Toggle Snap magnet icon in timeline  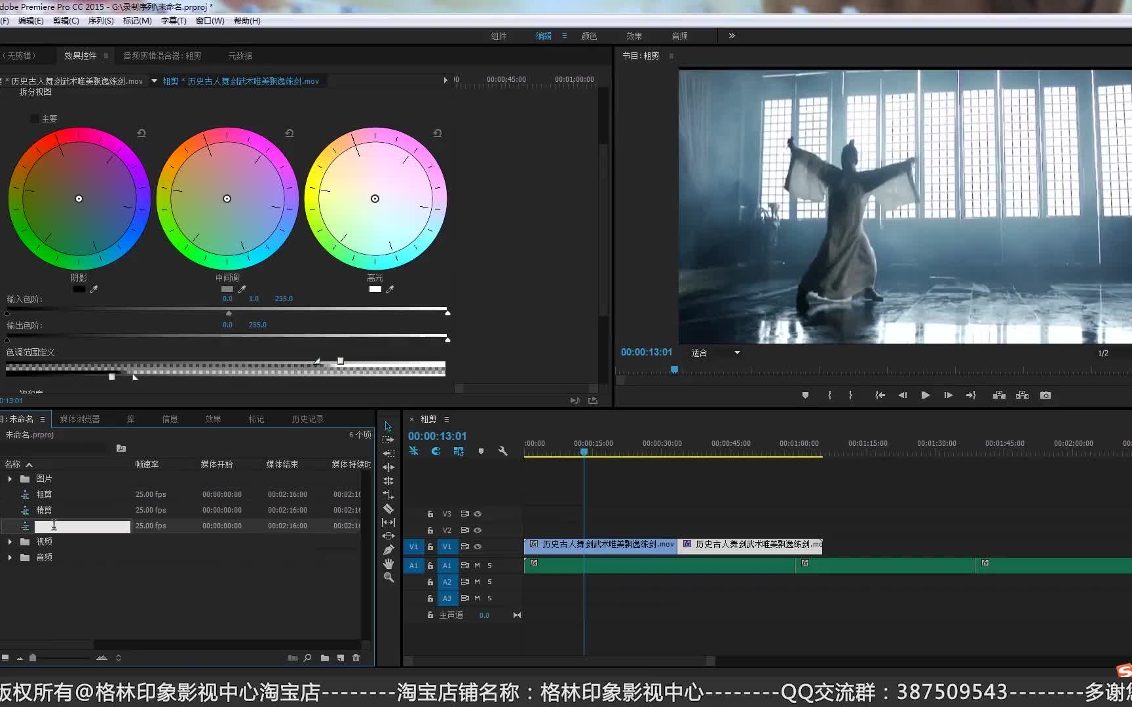point(436,451)
